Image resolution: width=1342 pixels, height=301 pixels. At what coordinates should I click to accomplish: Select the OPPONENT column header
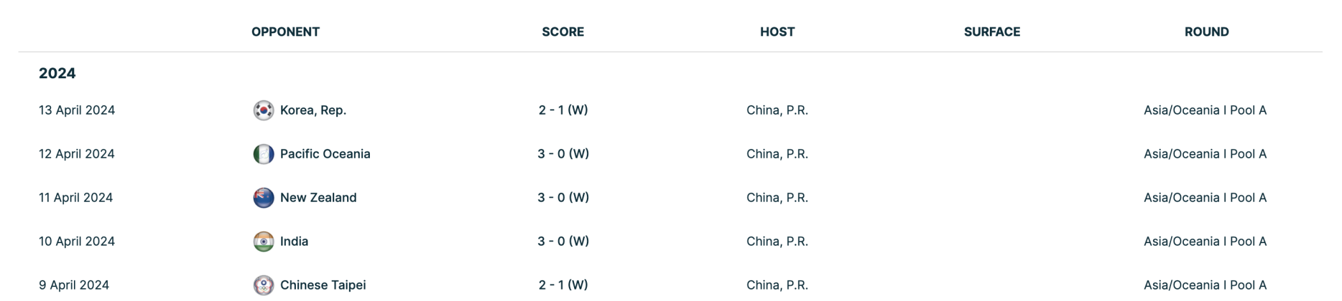point(285,32)
